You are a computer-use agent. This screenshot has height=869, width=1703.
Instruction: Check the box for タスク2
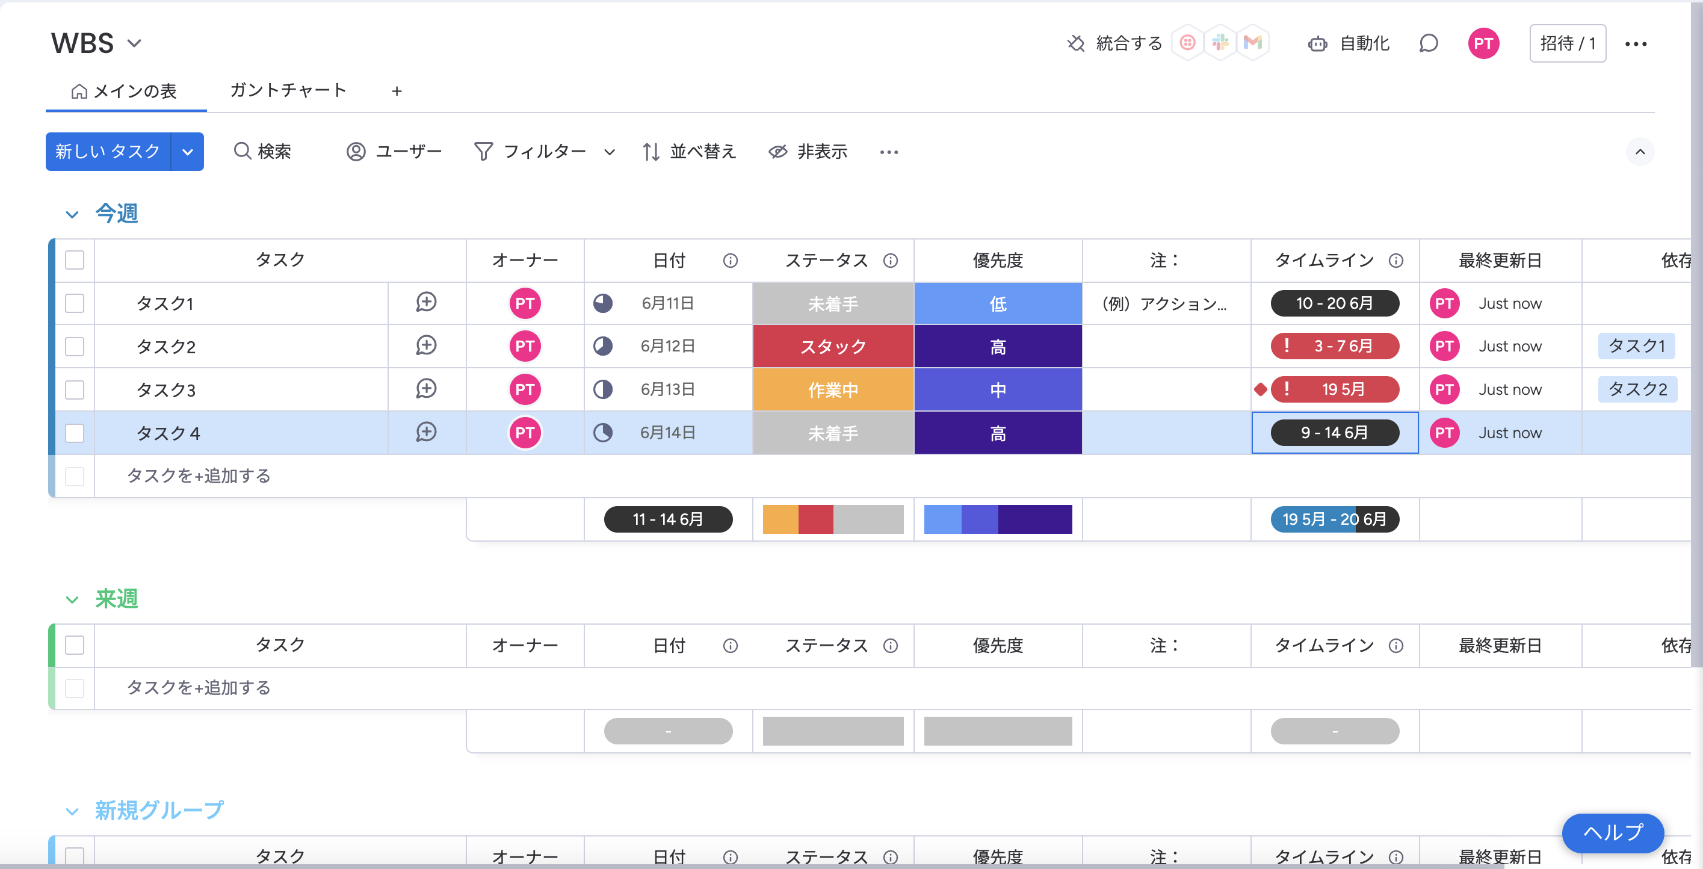point(75,346)
